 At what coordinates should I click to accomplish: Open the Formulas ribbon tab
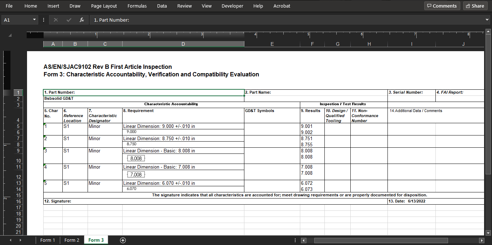pos(137,6)
